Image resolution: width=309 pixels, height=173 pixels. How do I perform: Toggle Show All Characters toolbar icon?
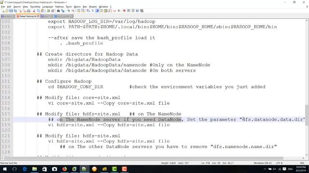pyautogui.click(x=92, y=11)
